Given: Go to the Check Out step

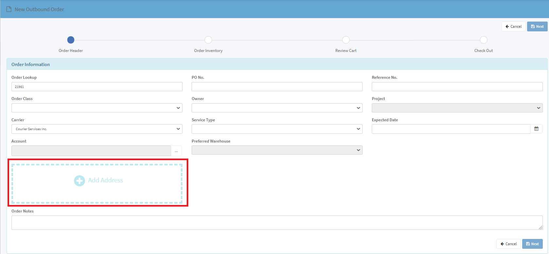Looking at the screenshot, I should [484, 40].
